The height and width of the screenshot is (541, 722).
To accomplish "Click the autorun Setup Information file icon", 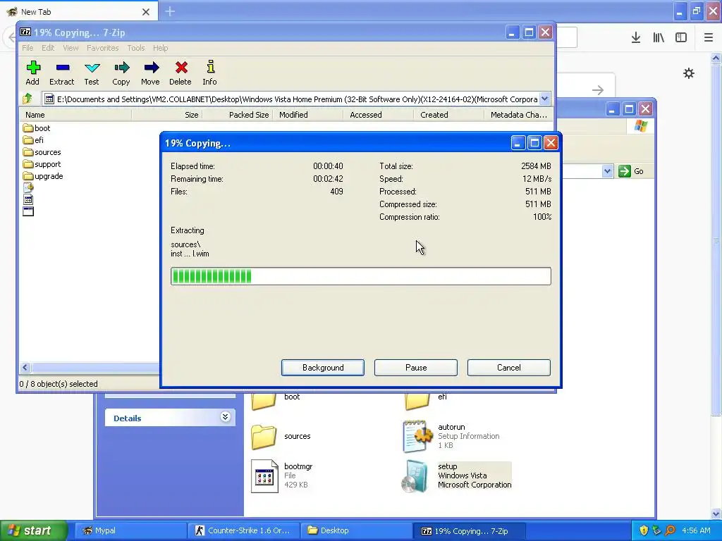I will pos(417,435).
